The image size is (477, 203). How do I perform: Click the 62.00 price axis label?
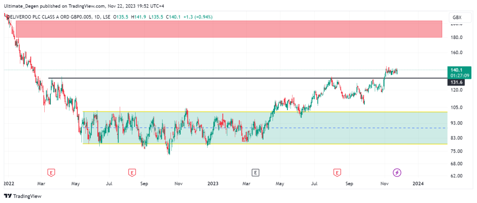(457, 176)
